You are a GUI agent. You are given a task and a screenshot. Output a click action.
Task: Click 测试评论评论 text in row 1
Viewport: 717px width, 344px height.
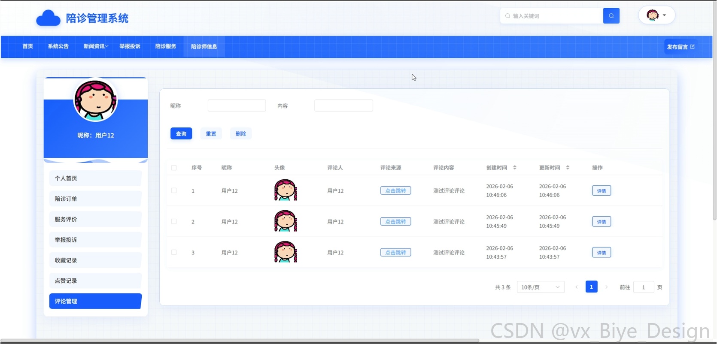tap(449, 191)
